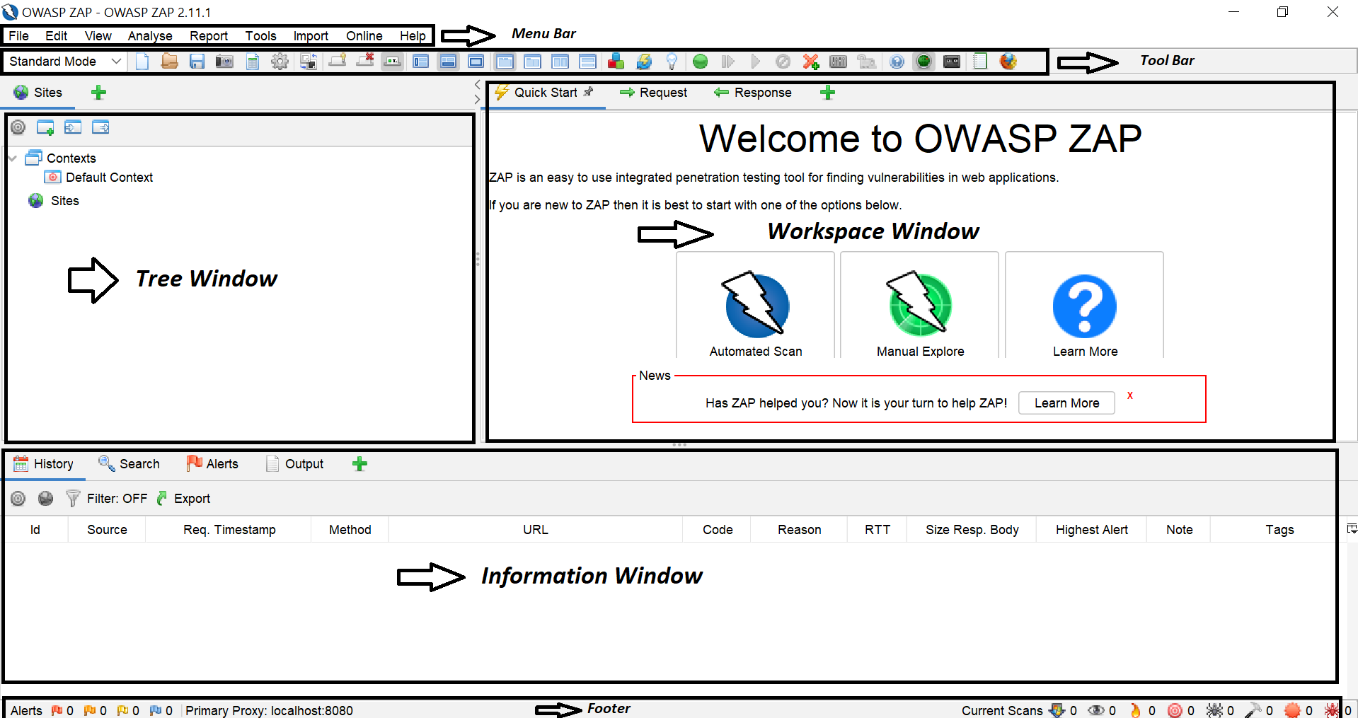This screenshot has width=1358, height=718.
Task: Click the Submit and Step button
Action: 727,62
